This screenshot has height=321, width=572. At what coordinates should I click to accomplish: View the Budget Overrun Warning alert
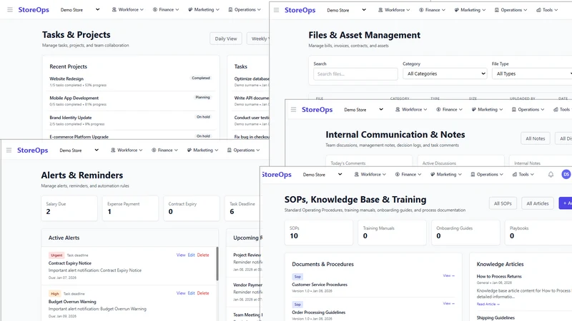[x=181, y=293]
